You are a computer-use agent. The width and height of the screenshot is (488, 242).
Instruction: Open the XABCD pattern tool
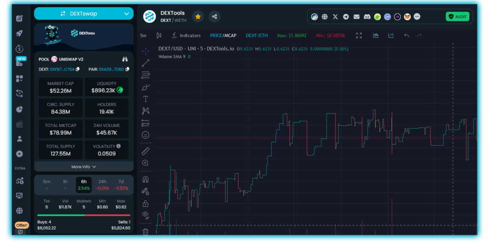(145, 111)
